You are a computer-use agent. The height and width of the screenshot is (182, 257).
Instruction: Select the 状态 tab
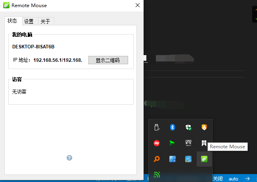pyautogui.click(x=13, y=21)
